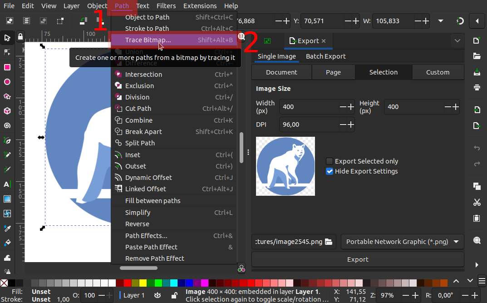Switch to Batch Export tab
The height and width of the screenshot is (303, 487).
pyautogui.click(x=325, y=56)
